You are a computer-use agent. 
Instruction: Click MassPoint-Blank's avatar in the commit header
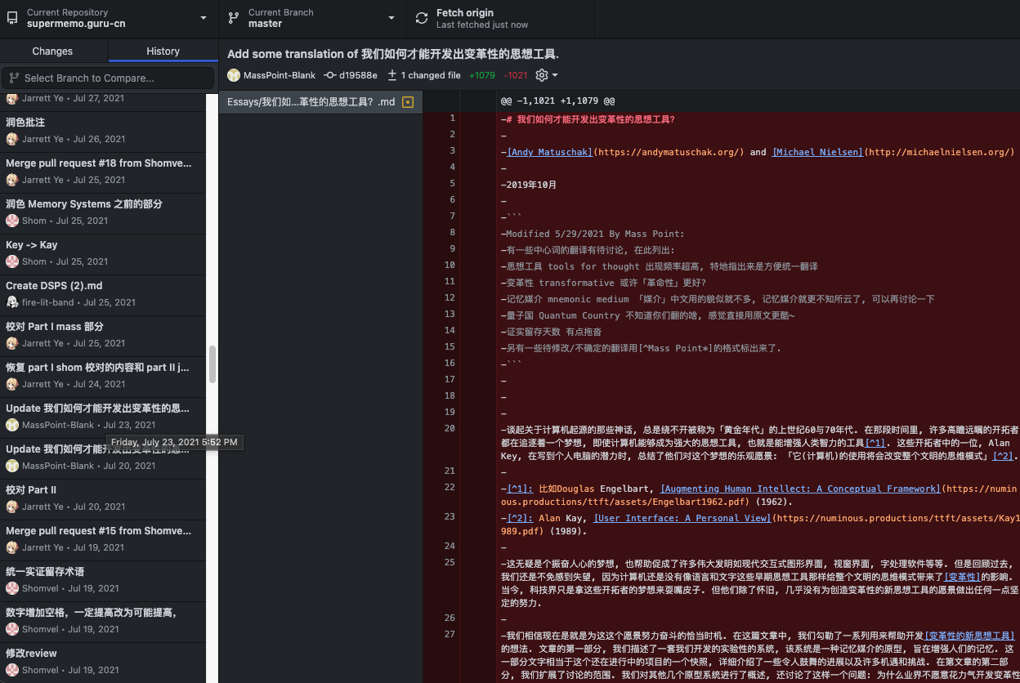point(234,74)
